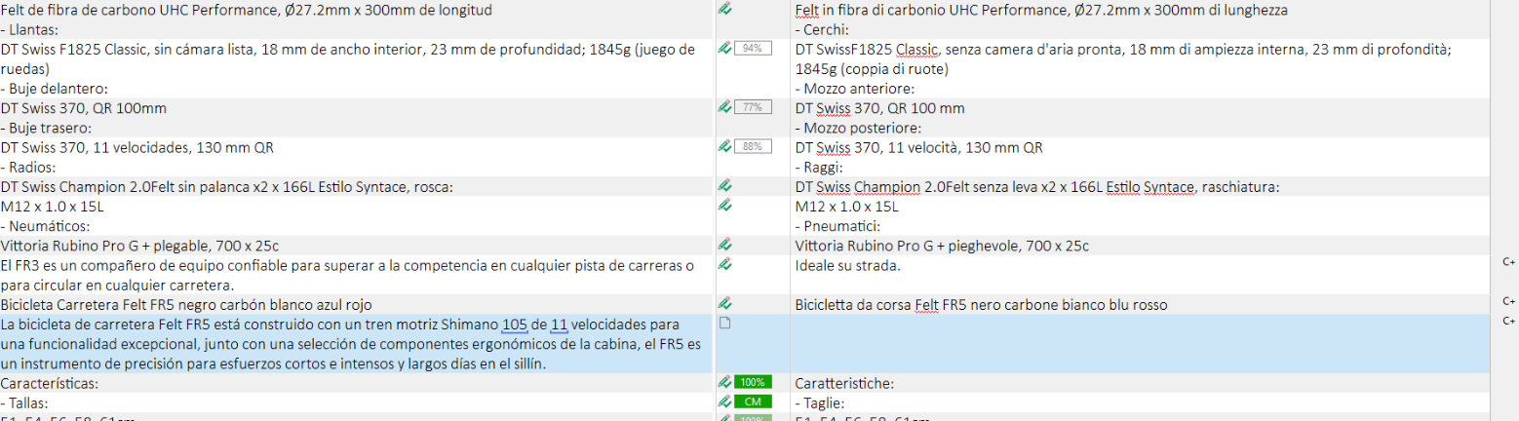The width and height of the screenshot is (1519, 421).
Task: Click the source line '- Radios:'
Action: 28,168
